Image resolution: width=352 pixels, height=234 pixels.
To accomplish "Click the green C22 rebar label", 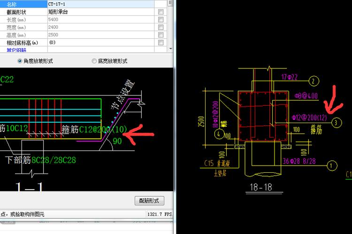I will click(x=7, y=80).
